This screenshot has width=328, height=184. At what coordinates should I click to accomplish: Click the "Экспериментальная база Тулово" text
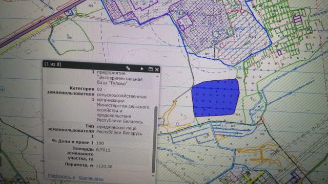pos(119,81)
